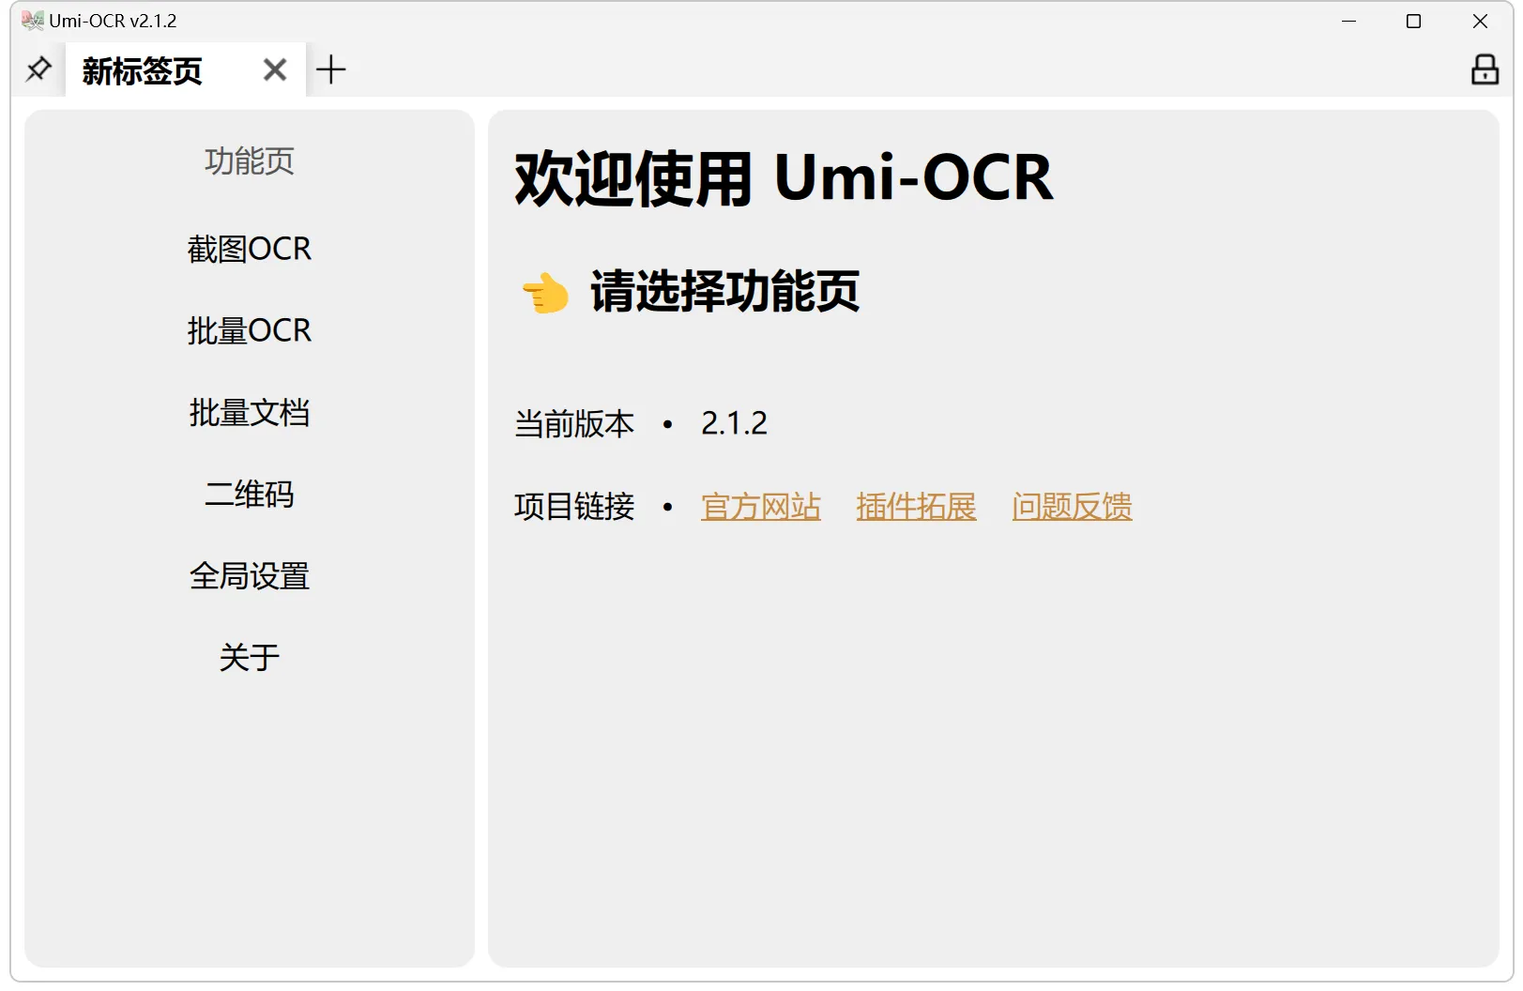Click the Umi-OCR app icon in title bar
This screenshot has width=1523, height=991.
pos(32,21)
